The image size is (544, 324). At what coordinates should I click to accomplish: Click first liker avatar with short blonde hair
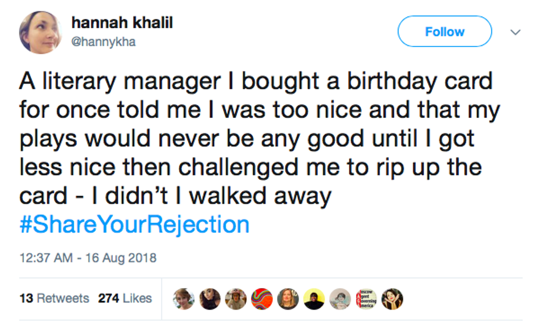[x=184, y=299]
